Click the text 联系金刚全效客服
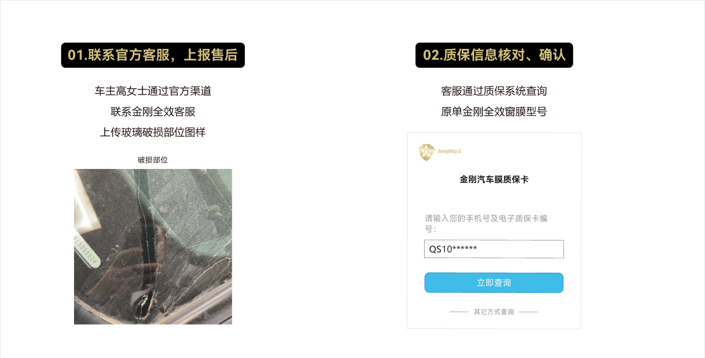The height and width of the screenshot is (358, 705). 153,111
